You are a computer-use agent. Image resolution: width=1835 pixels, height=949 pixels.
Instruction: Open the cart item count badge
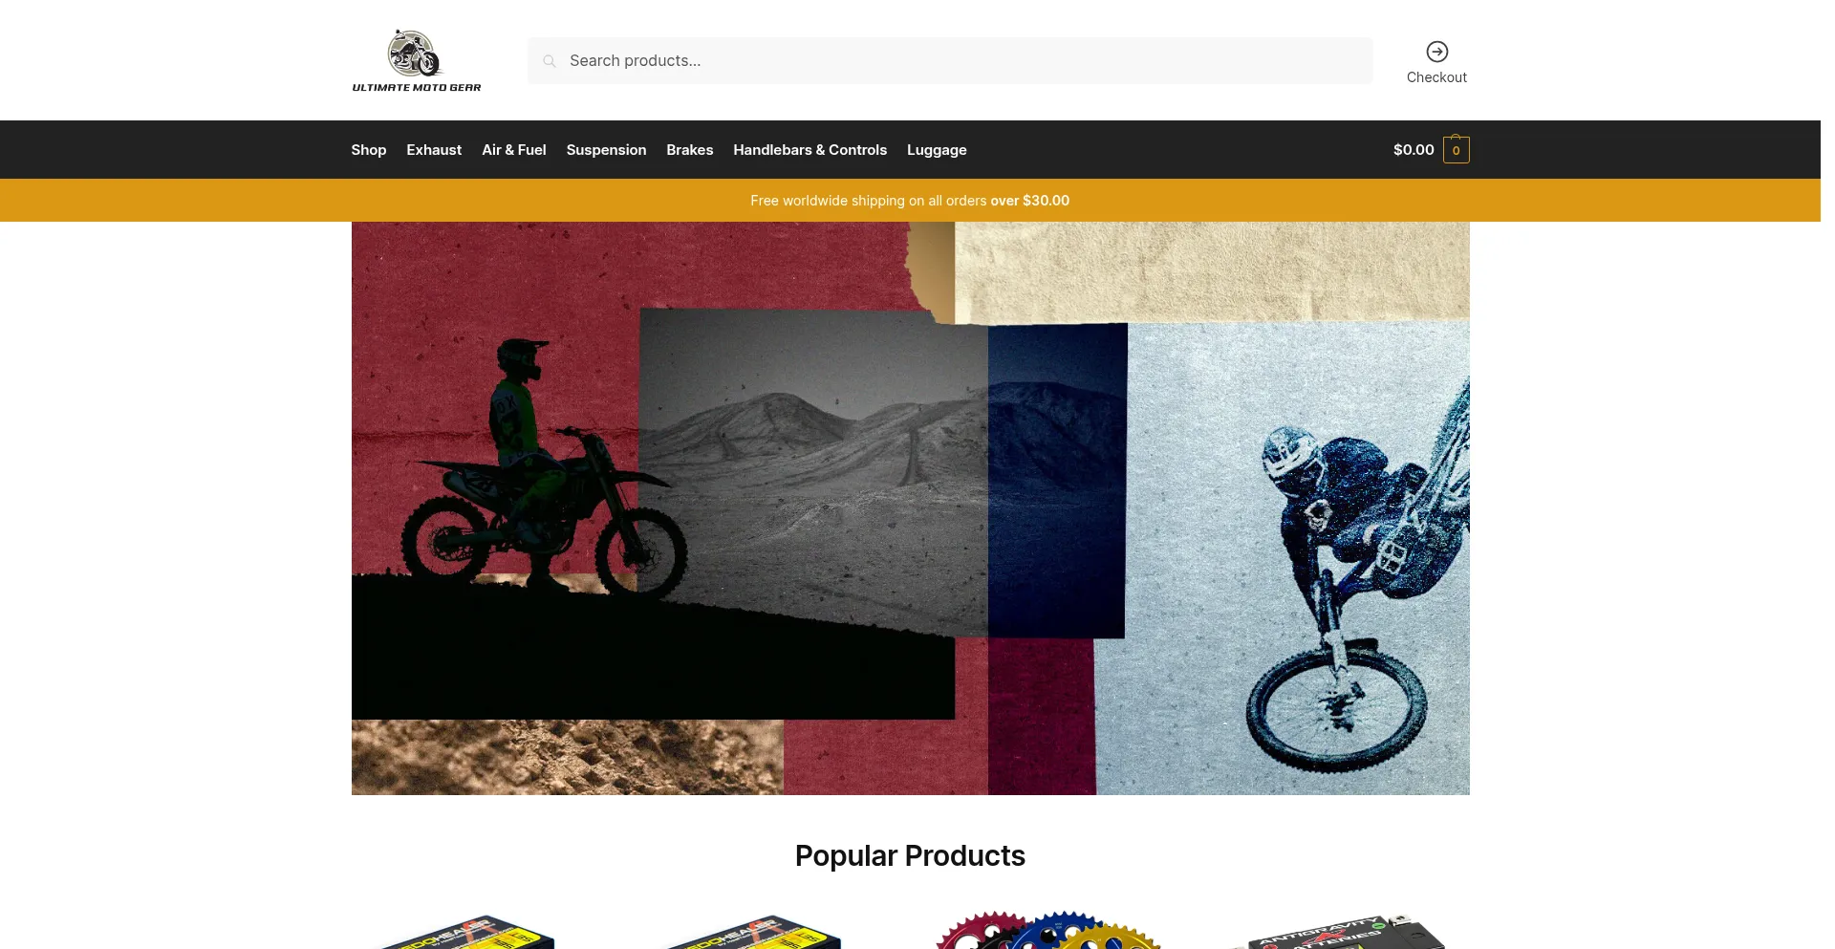pyautogui.click(x=1456, y=150)
